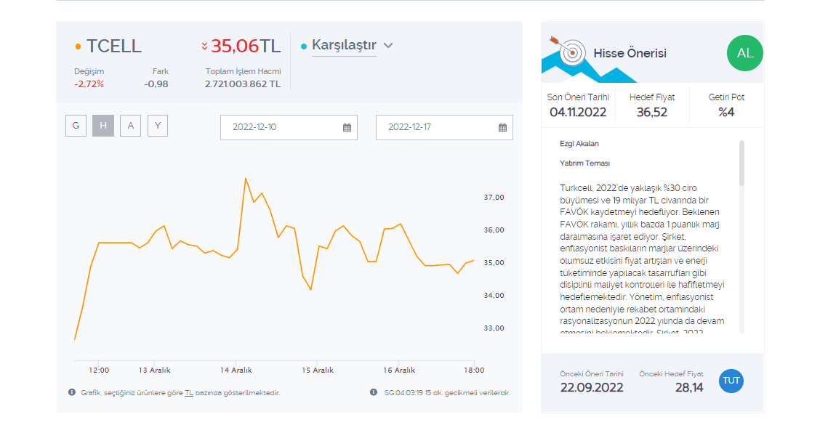Click the chart peak near 14 Aralık
This screenshot has height=433, width=820.
[246, 179]
